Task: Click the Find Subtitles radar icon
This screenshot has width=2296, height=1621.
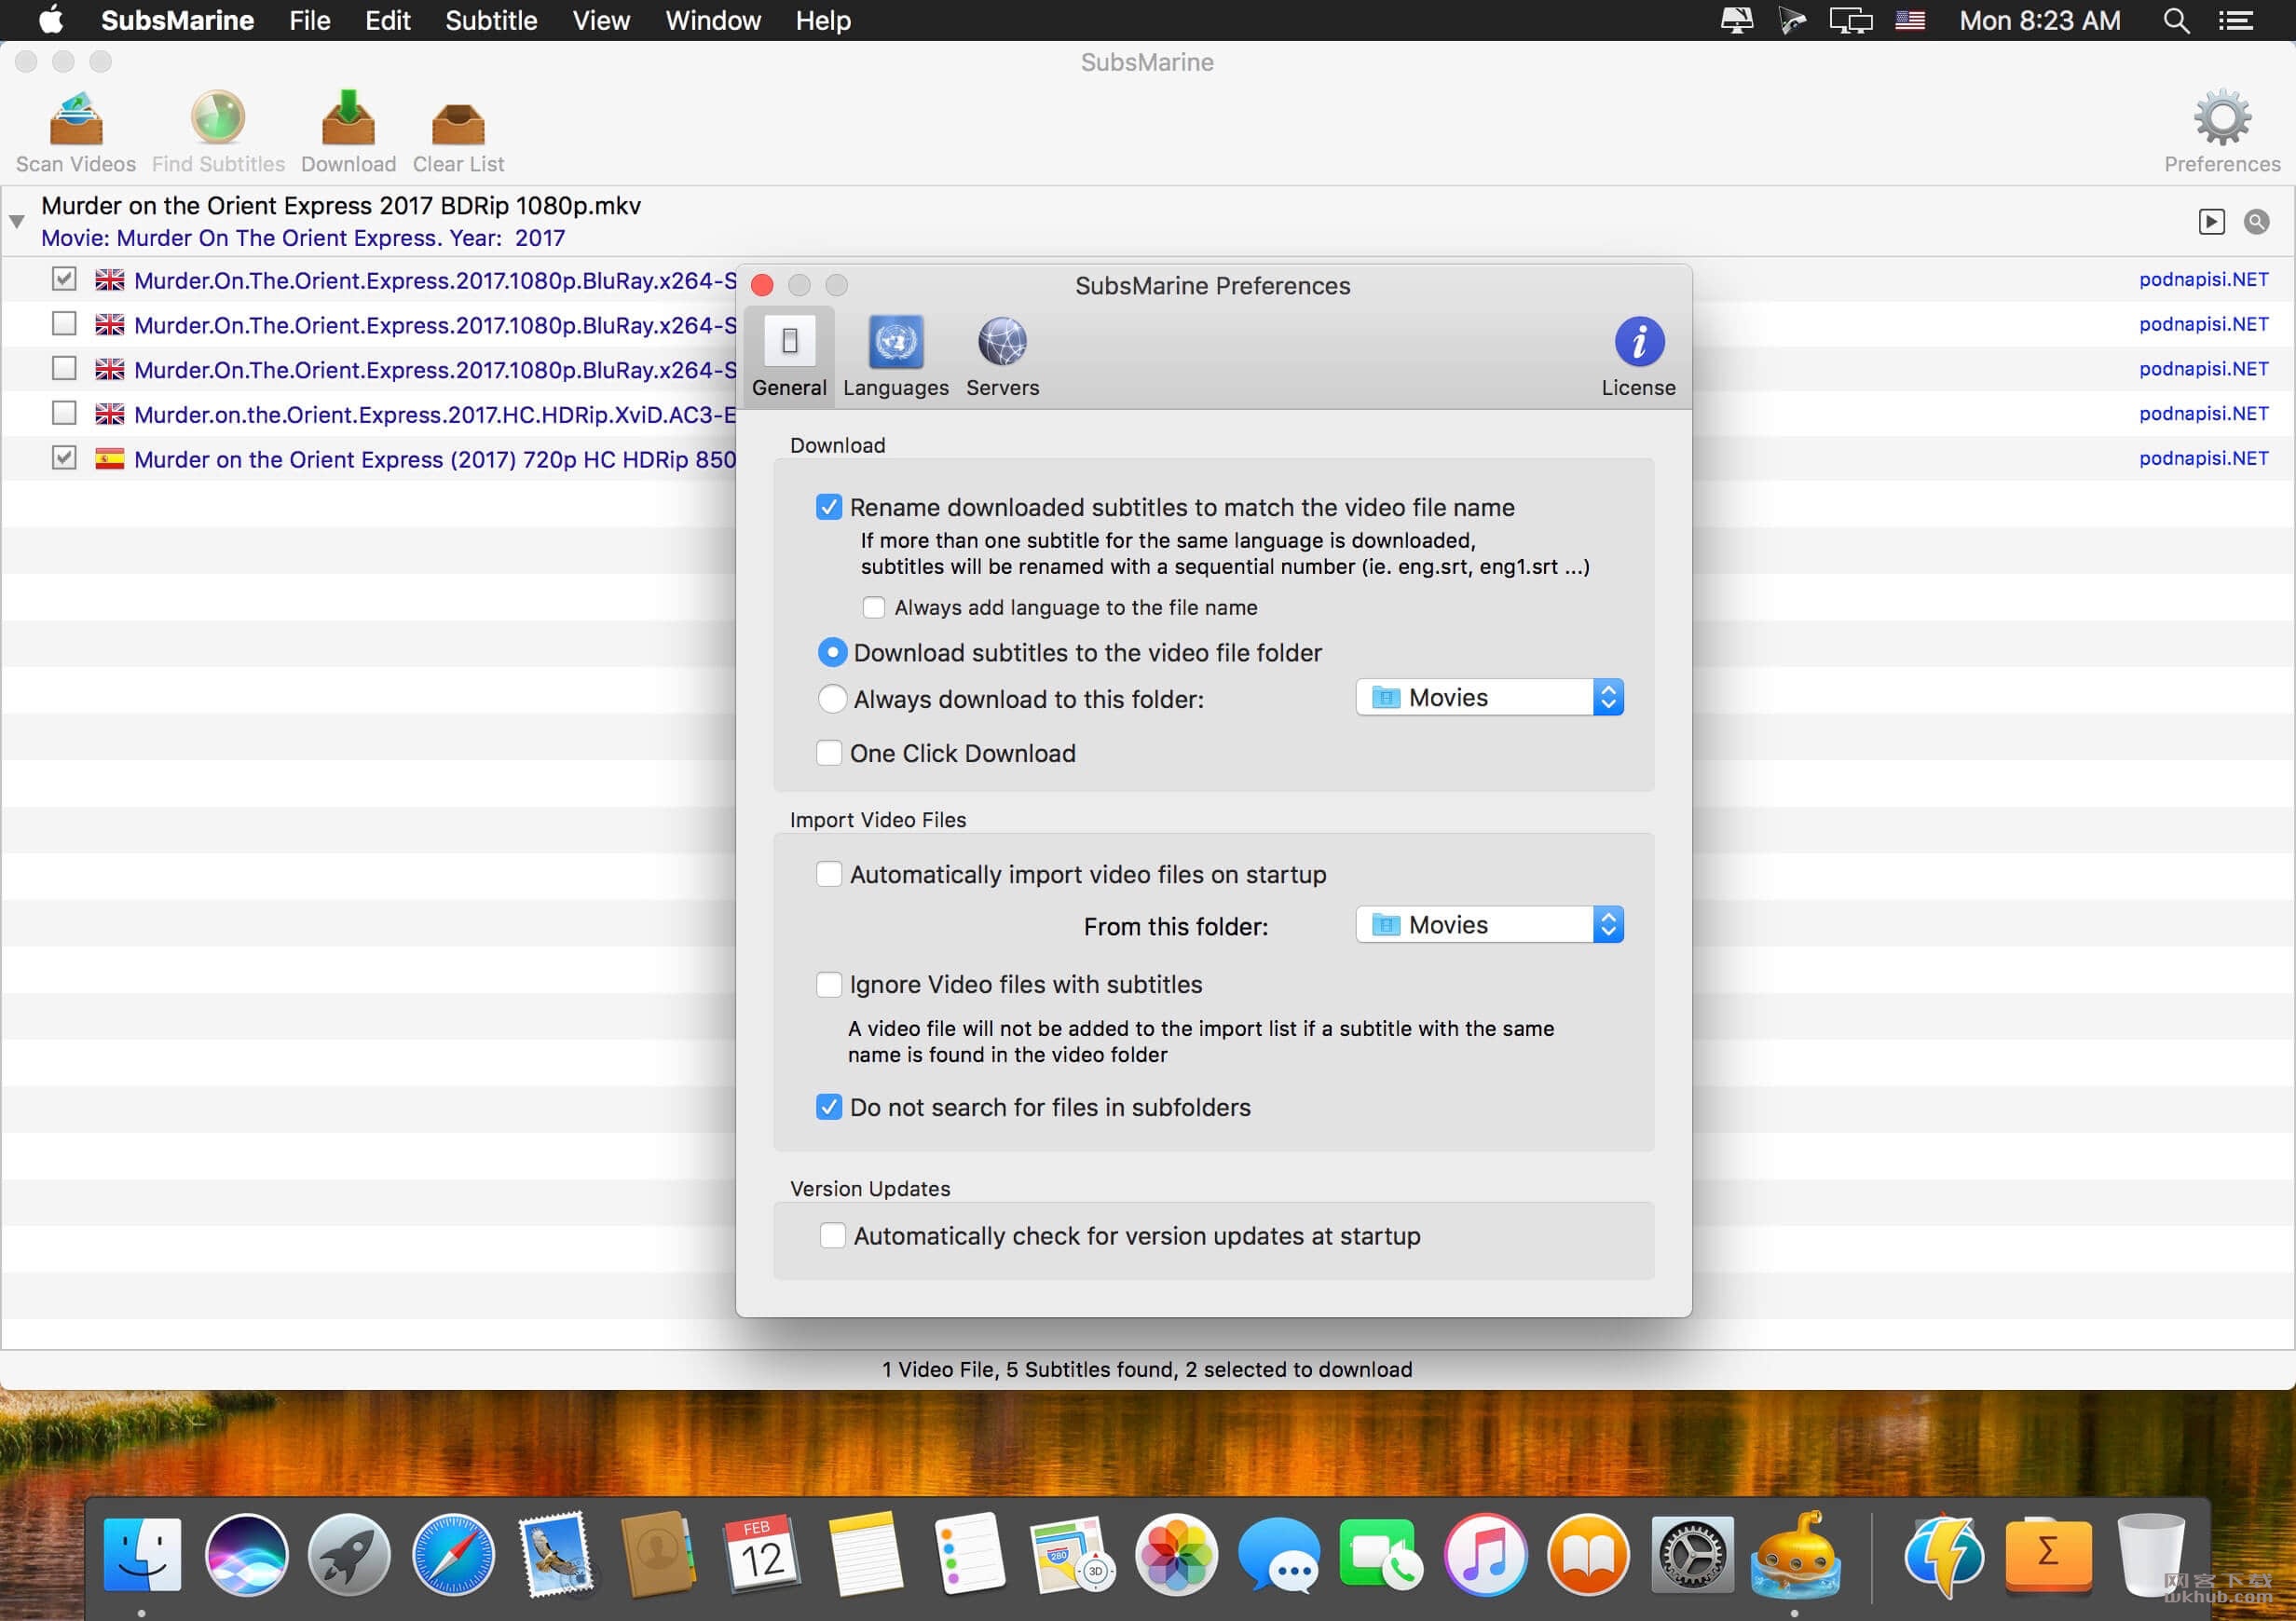Action: point(218,119)
